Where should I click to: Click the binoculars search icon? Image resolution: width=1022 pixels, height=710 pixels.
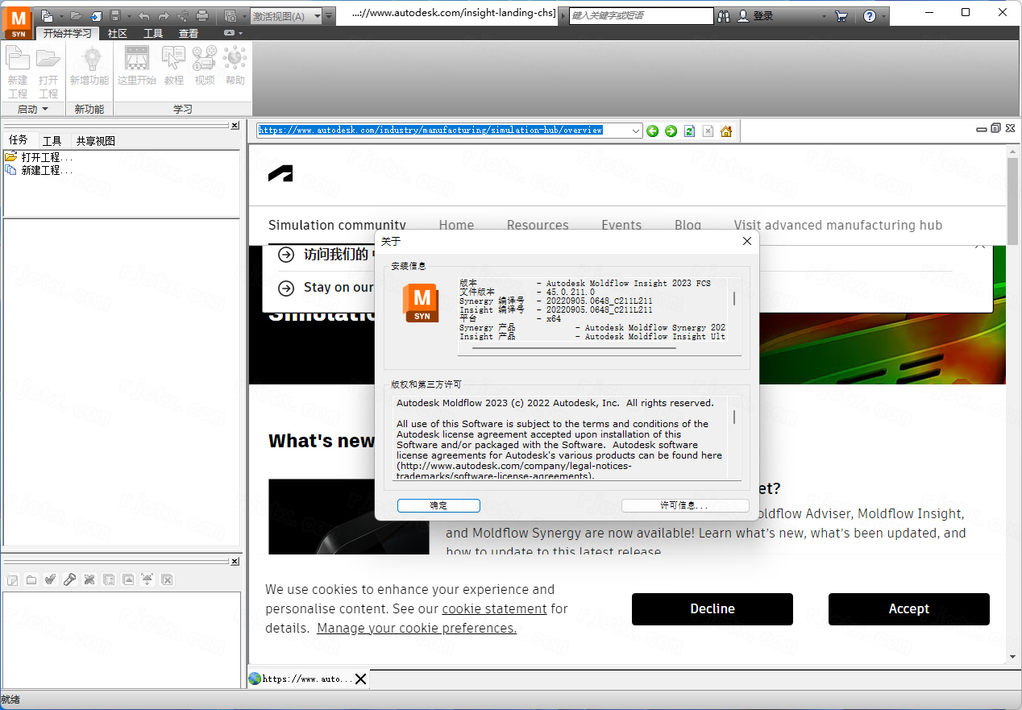[724, 16]
